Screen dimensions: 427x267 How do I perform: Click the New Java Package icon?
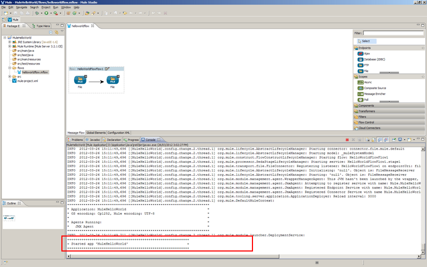click(68, 13)
